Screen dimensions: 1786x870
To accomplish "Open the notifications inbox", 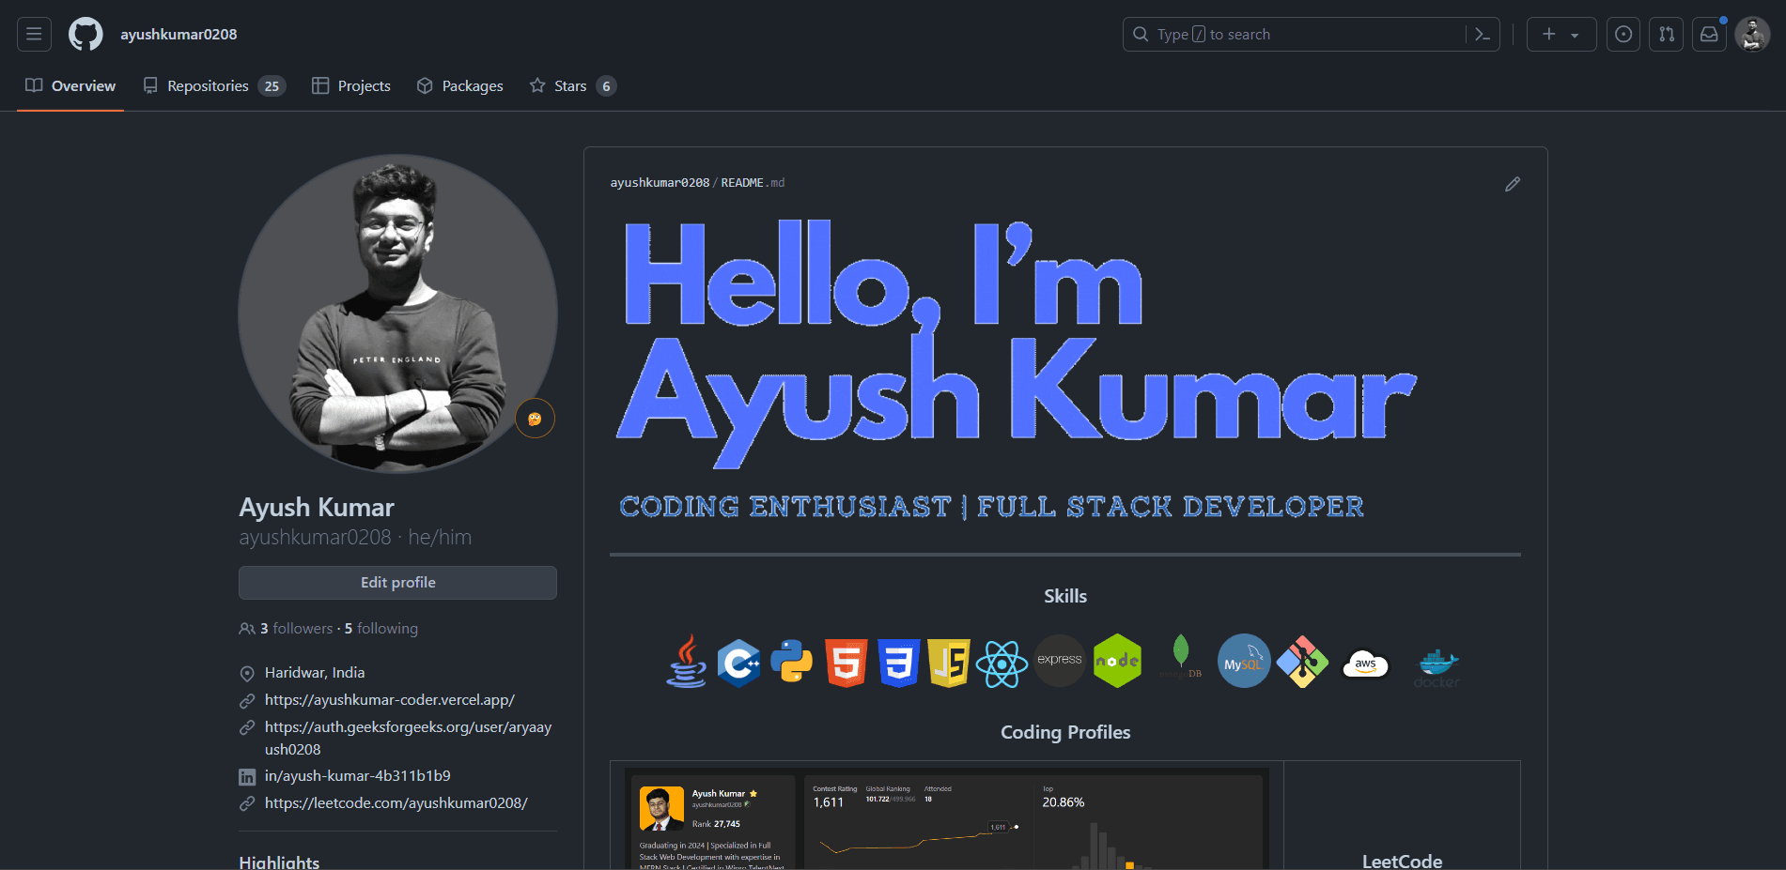I will (1709, 35).
